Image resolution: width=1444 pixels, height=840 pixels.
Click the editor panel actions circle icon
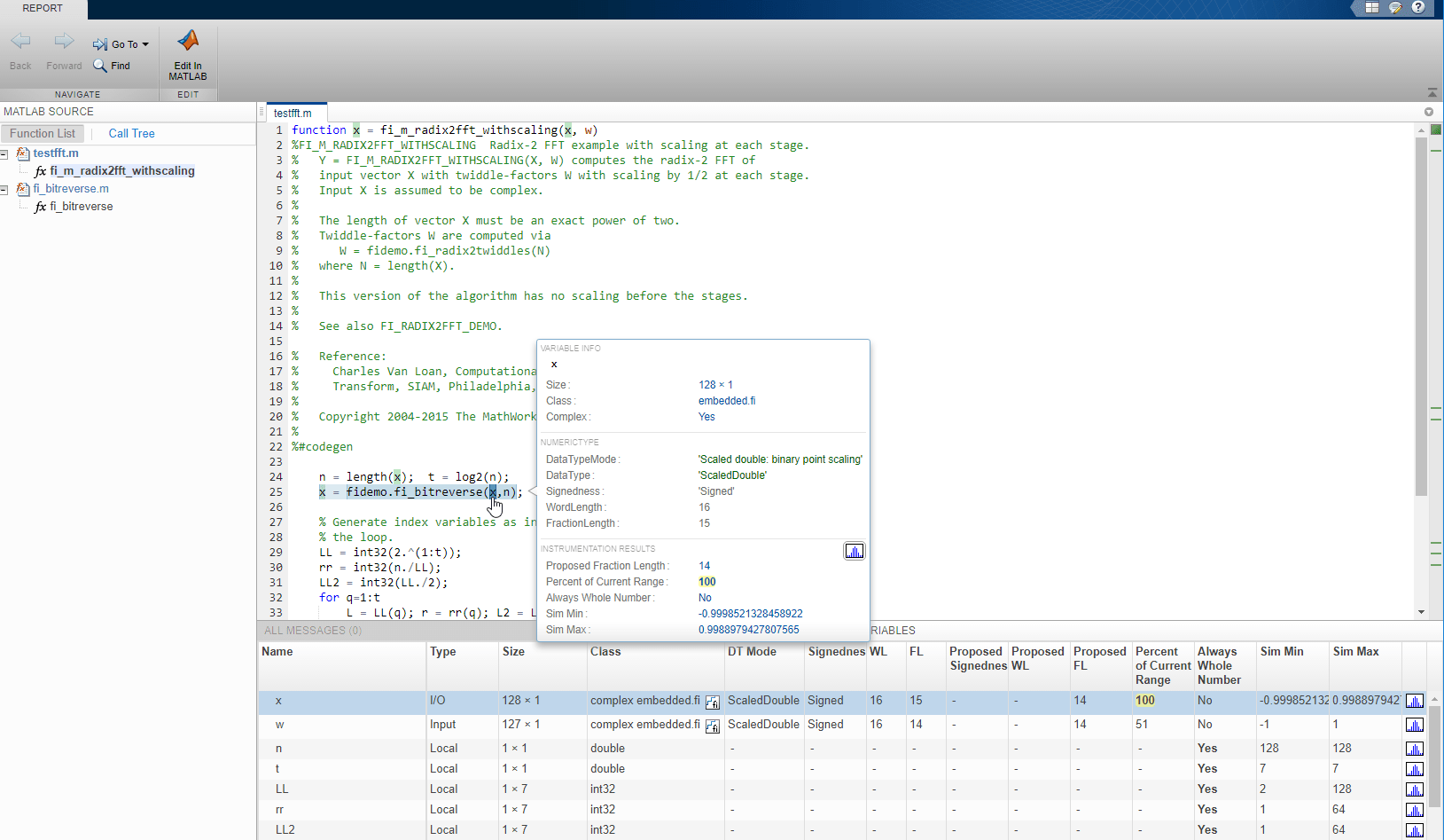[x=1428, y=112]
